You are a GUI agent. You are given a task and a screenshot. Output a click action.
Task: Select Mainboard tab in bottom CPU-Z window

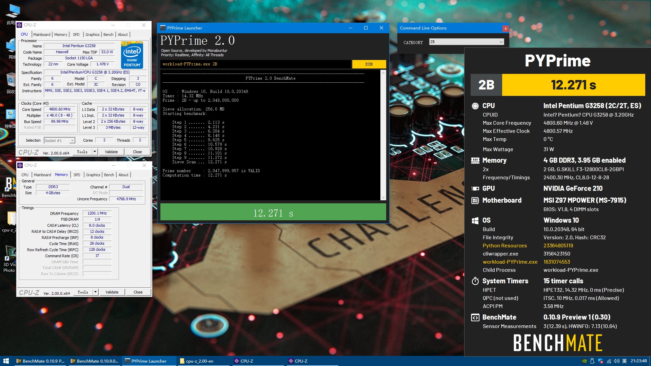click(42, 175)
